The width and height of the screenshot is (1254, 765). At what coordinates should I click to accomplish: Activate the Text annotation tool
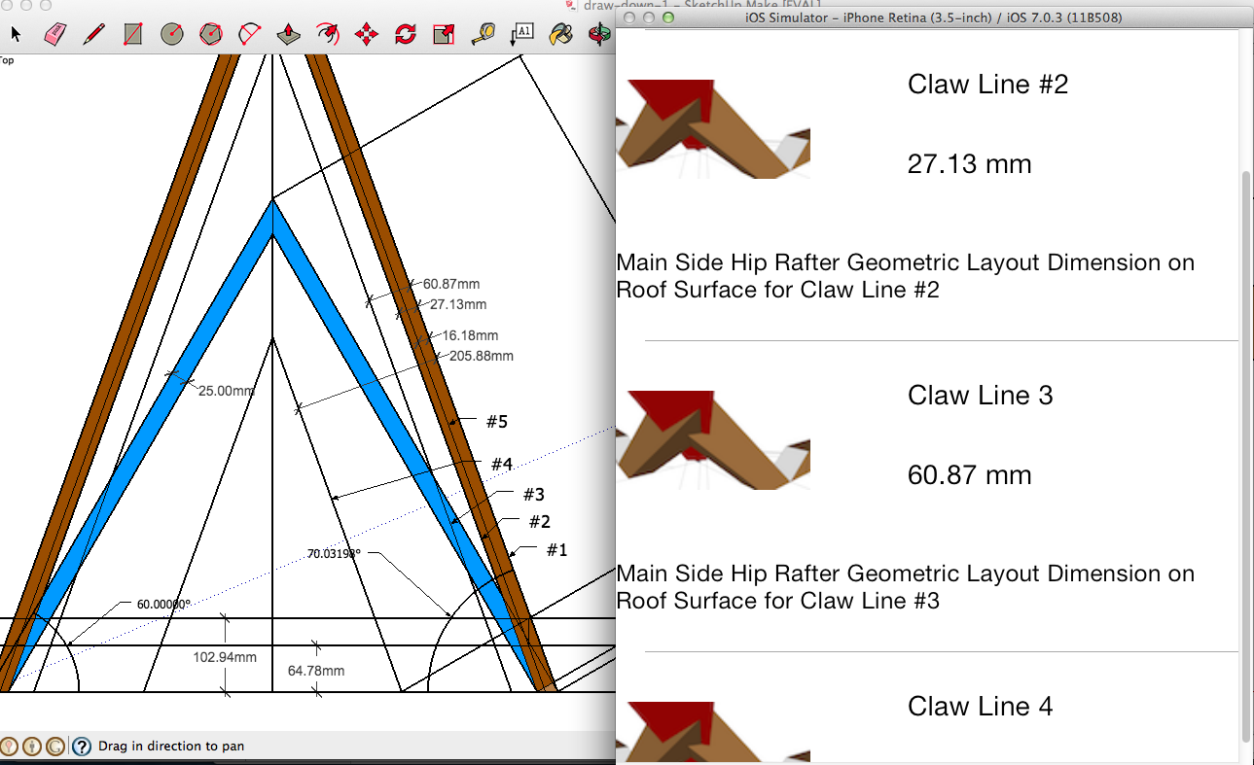[x=522, y=33]
